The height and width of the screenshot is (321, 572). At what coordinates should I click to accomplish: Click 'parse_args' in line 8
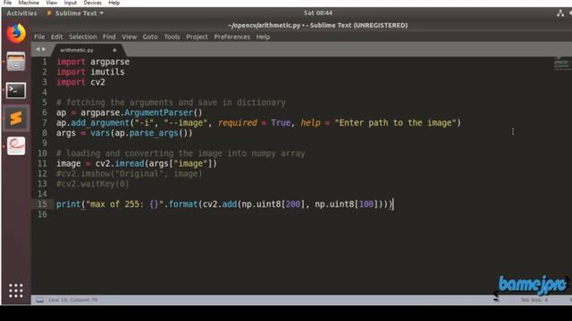[x=154, y=133]
